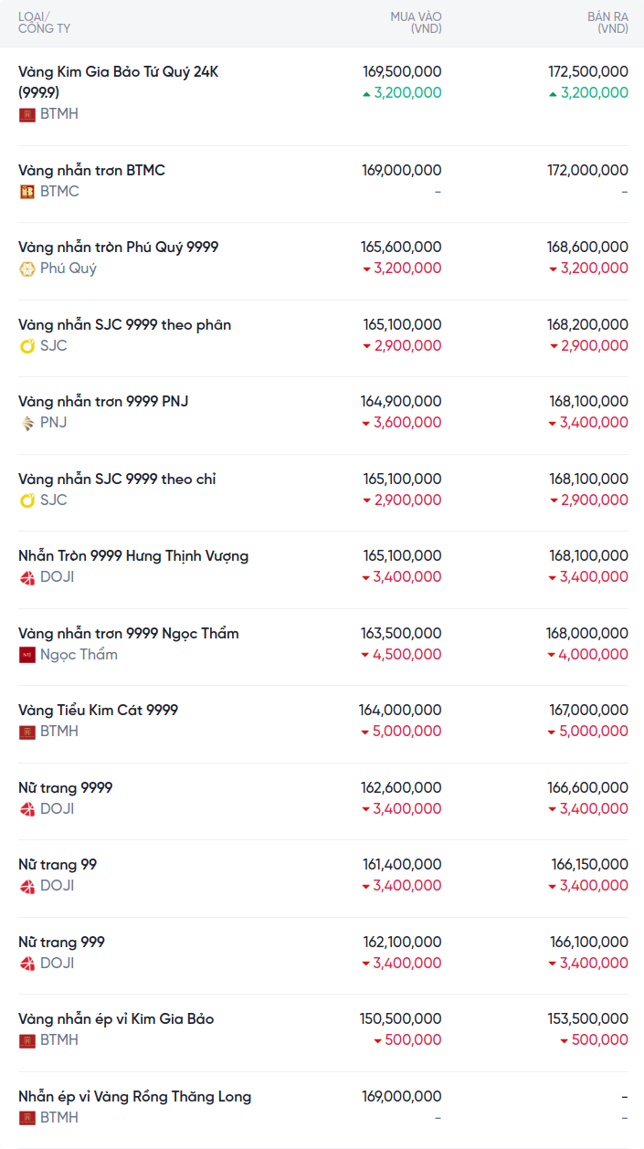Viewport: 644px width, 1149px height.
Task: Click the 'Ngọc Thẩm' company name
Action: point(79,655)
